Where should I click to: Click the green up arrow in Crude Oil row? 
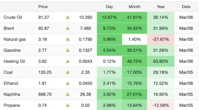coord(67,17)
